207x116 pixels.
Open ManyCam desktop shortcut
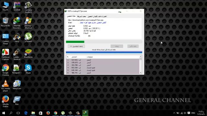[x=17, y=85]
